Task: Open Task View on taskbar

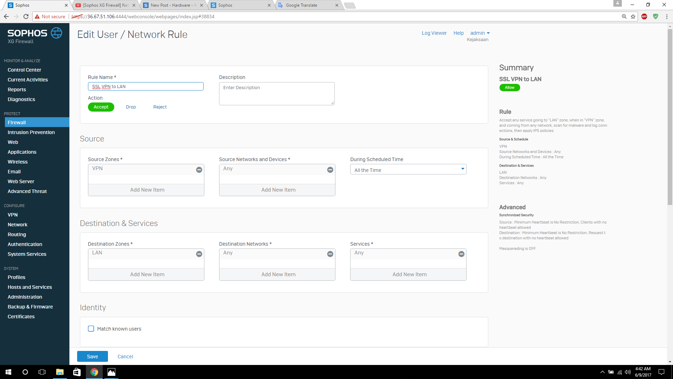Action: coord(42,372)
